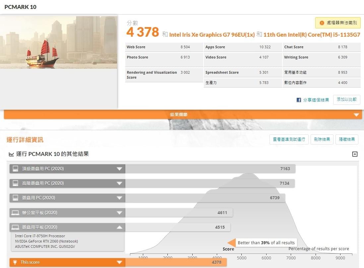Click the Percentage of results per score label

(319, 249)
